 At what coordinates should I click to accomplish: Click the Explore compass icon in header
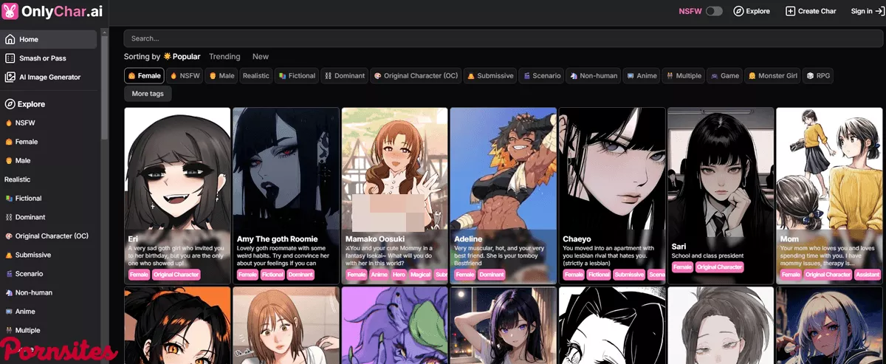click(738, 11)
